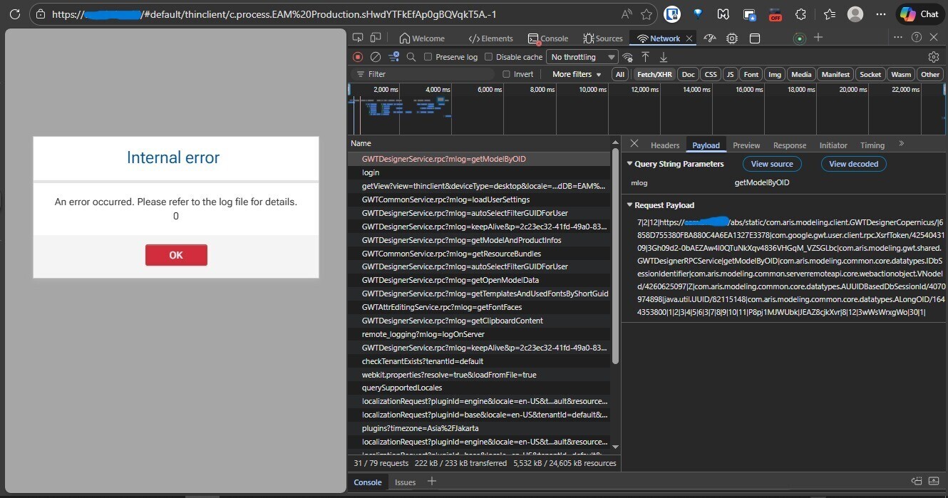Open network conditions wifi icon

click(x=628, y=57)
